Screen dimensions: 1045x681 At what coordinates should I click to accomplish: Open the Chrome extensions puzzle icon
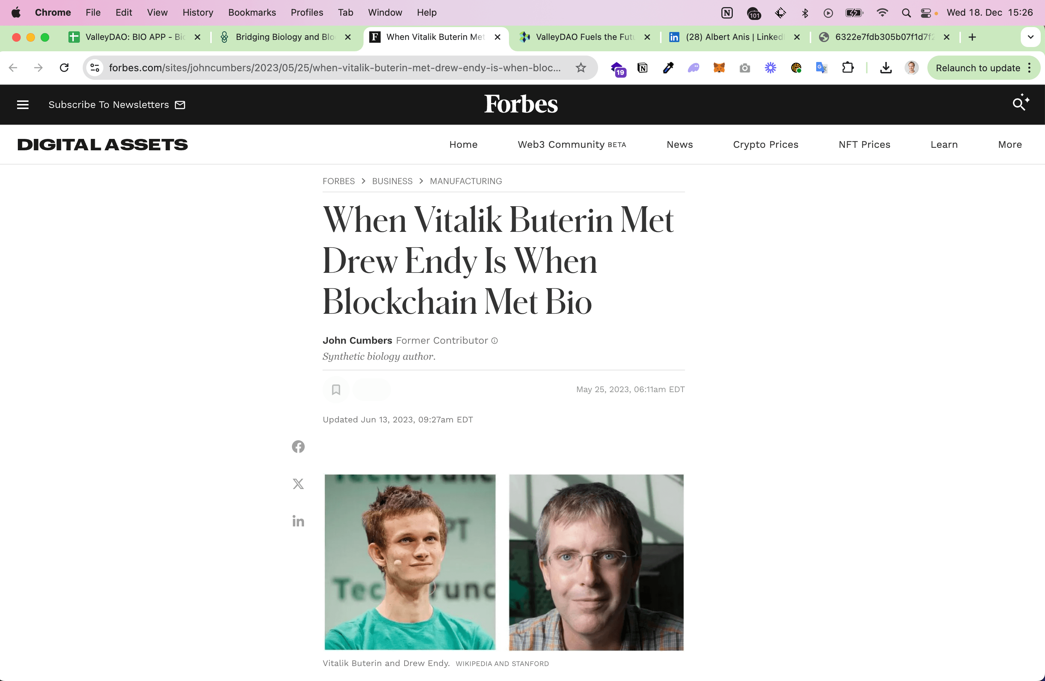pos(848,68)
